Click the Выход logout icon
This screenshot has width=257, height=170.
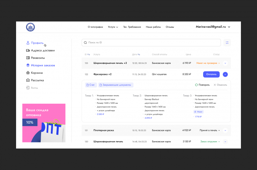(28, 88)
